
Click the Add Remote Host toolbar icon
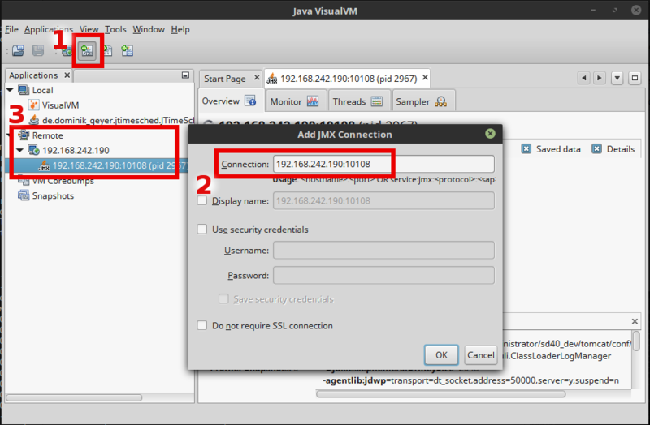(68, 51)
